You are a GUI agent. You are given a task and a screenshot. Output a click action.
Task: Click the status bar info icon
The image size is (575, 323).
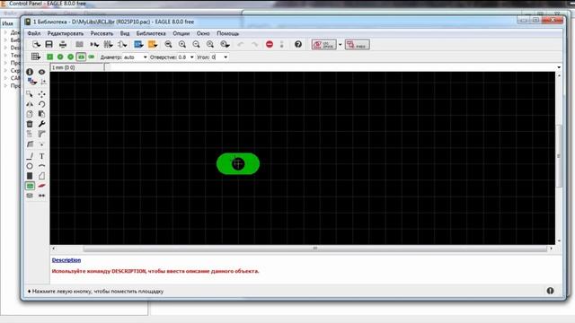(550, 291)
